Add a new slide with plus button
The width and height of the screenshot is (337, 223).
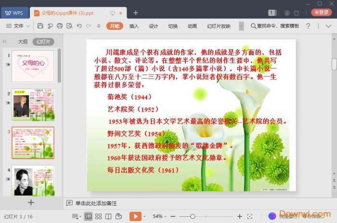pos(31,203)
